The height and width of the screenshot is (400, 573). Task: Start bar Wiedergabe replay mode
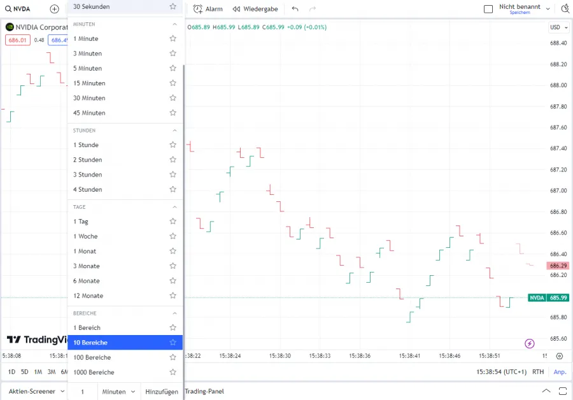(255, 9)
